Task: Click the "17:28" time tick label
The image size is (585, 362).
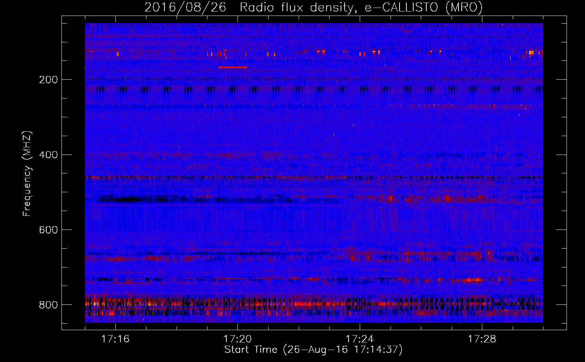Action: pos(482,339)
